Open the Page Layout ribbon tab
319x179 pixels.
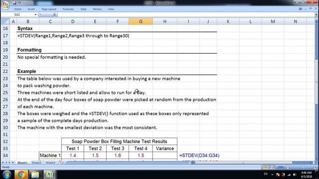49,9
